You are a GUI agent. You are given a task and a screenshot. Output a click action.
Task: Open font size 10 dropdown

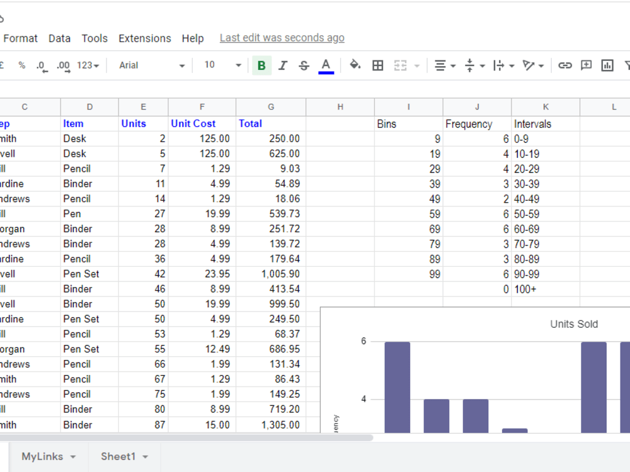point(222,65)
